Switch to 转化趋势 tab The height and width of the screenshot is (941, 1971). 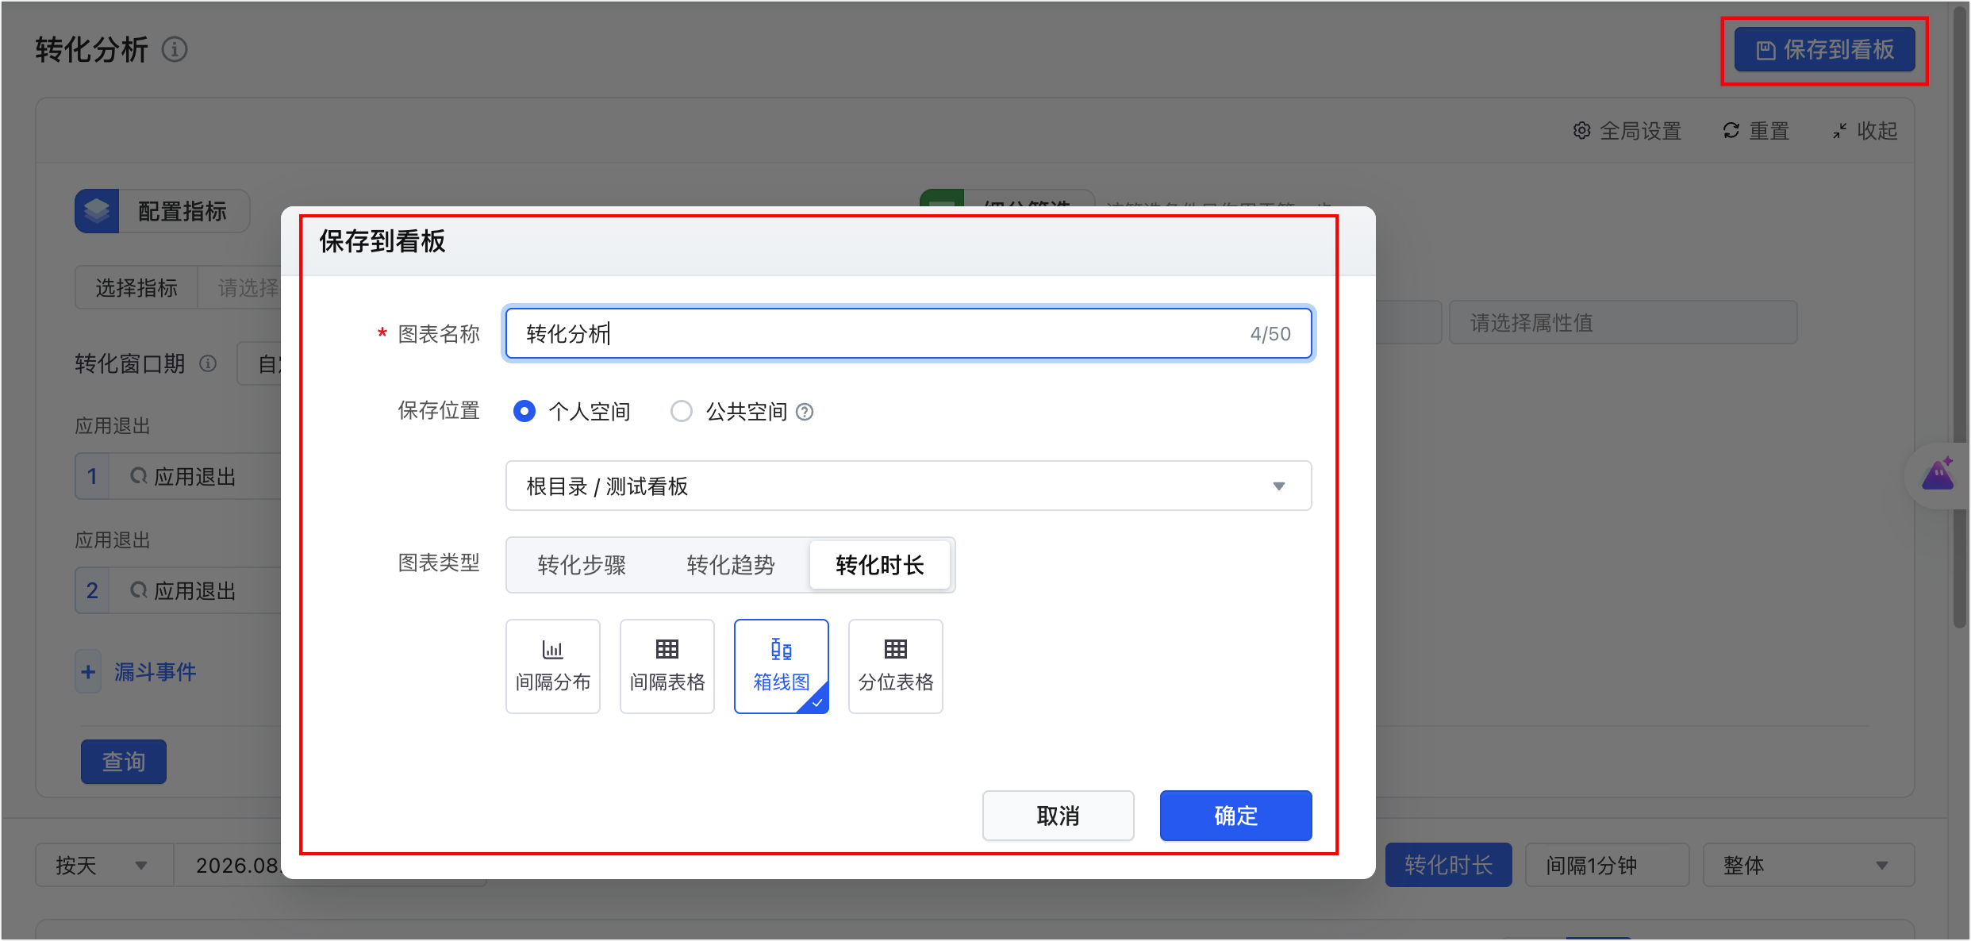(731, 565)
